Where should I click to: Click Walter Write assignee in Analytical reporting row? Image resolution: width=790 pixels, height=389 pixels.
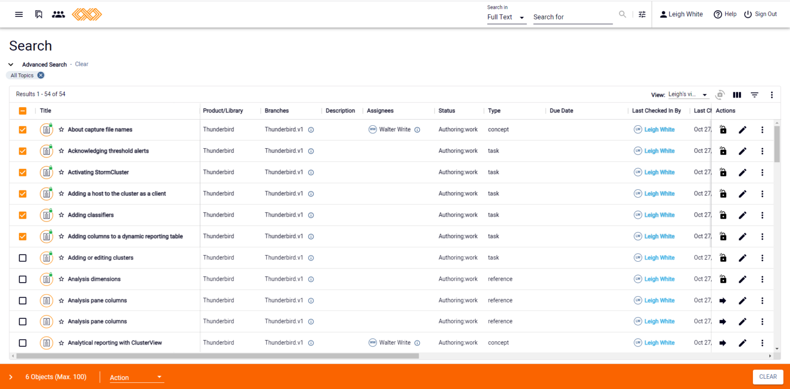(x=394, y=343)
